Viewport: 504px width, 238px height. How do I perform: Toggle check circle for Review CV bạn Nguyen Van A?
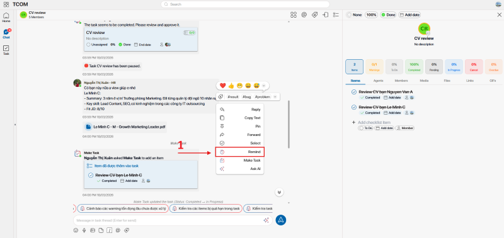pos(354,92)
